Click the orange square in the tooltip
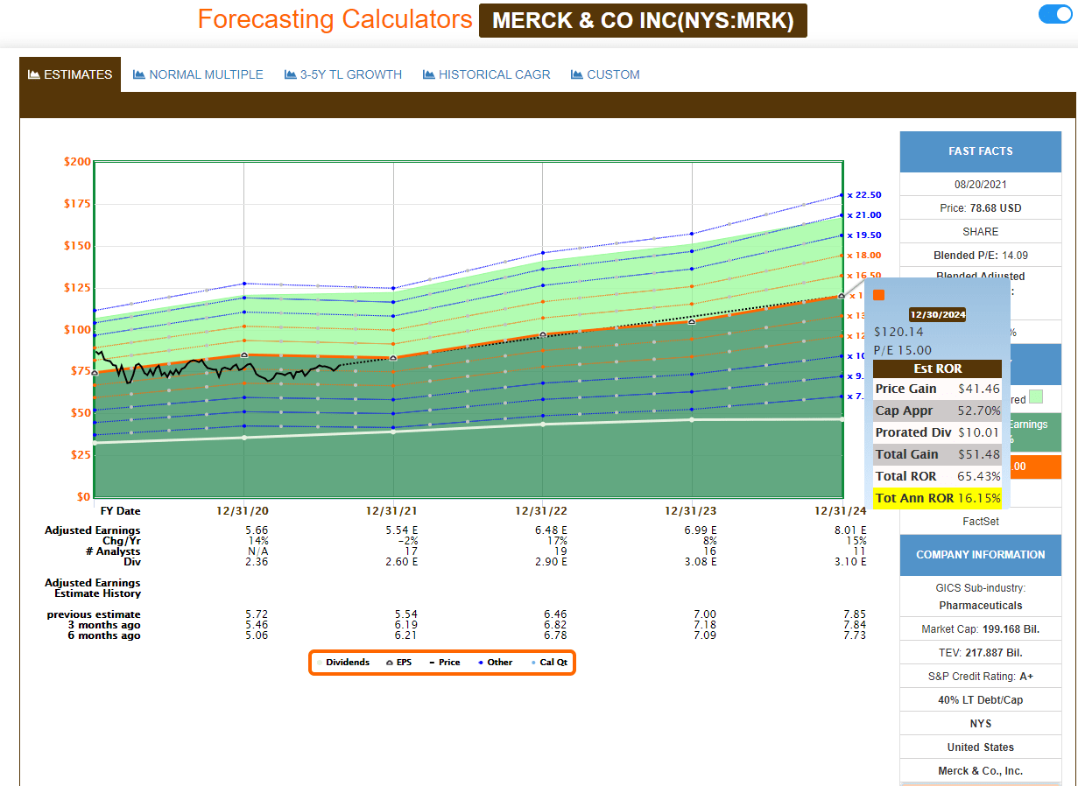This screenshot has width=1078, height=786. tap(879, 295)
